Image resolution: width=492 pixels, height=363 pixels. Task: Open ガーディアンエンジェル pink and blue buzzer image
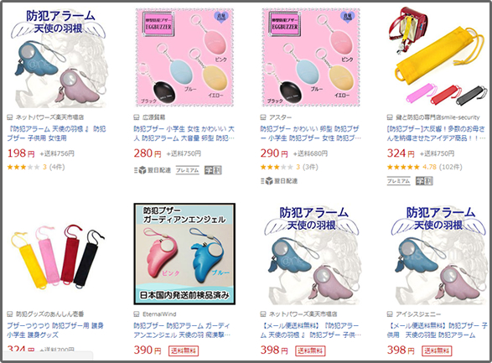point(184,254)
